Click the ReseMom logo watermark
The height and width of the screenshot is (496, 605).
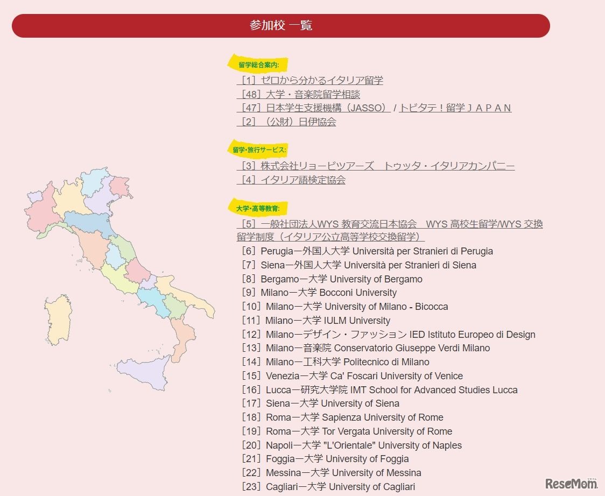571,483
